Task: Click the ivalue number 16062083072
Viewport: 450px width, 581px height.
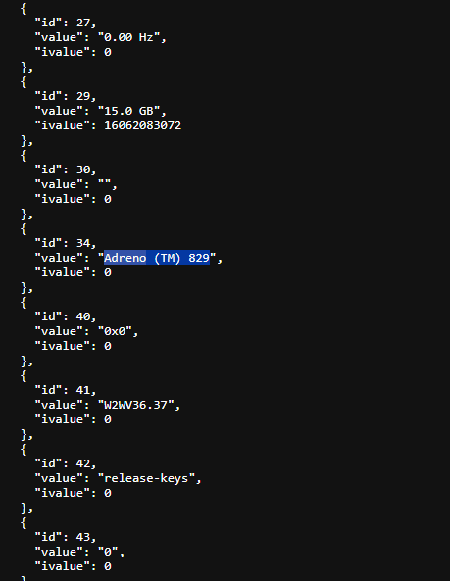Action: point(143,125)
